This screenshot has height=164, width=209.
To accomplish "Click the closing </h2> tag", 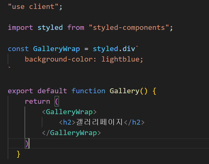I will click(134, 122).
